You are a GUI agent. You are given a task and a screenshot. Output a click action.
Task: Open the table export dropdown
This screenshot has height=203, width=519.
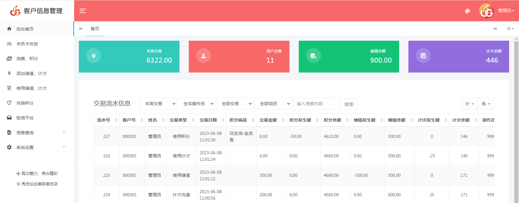(x=486, y=104)
